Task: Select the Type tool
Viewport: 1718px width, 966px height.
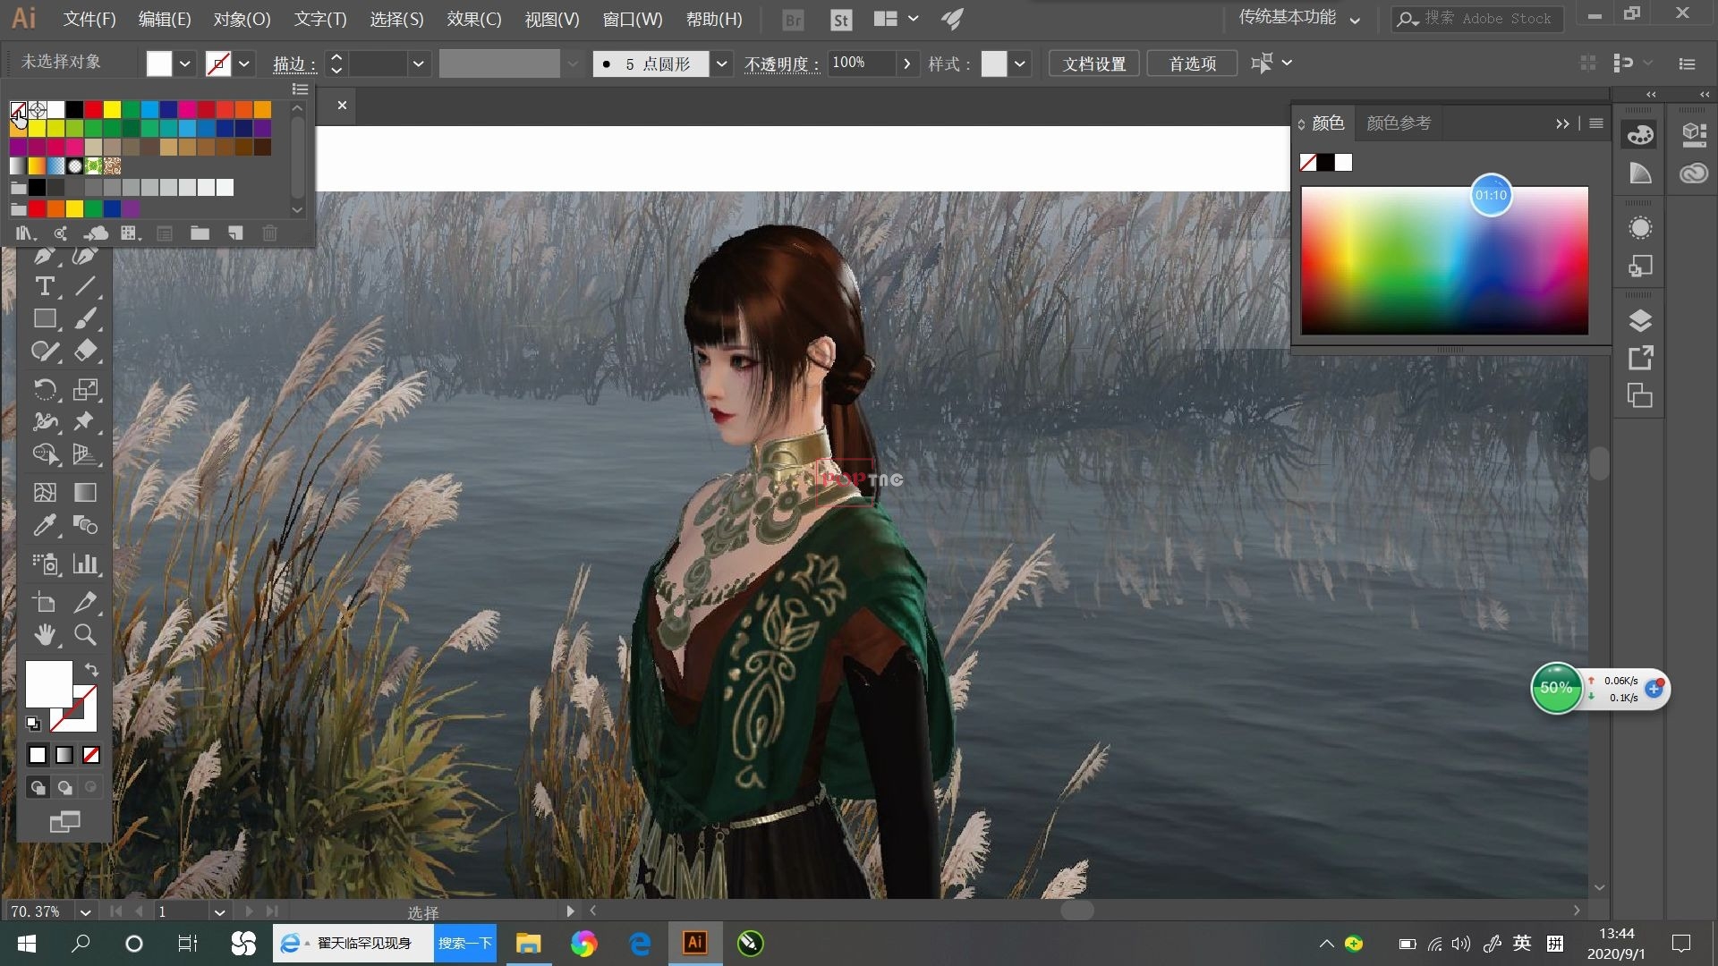Action: [44, 287]
